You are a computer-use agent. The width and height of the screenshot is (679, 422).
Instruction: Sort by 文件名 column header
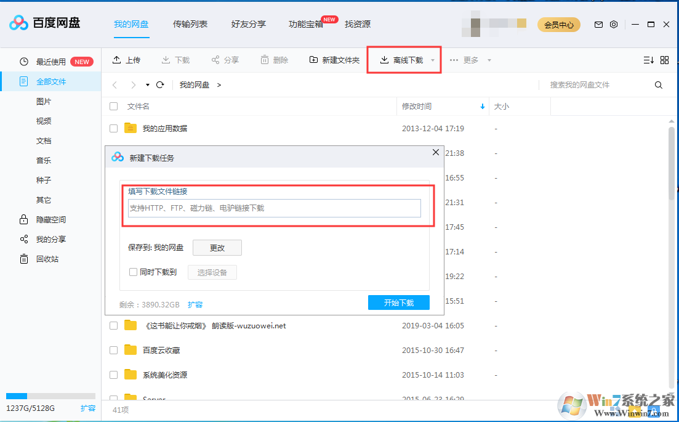pos(139,106)
